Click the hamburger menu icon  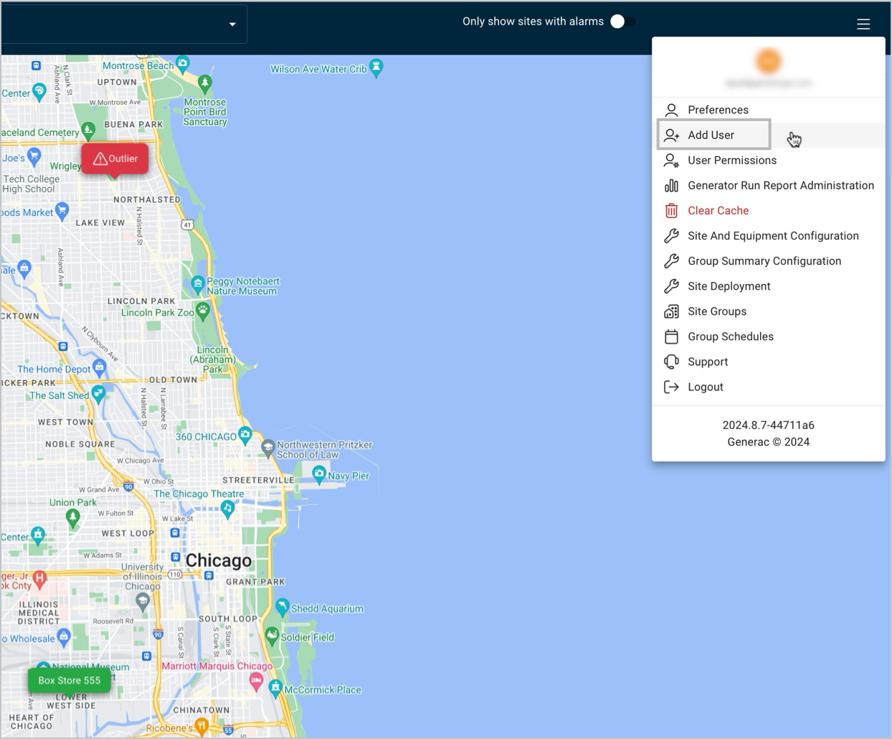click(x=863, y=24)
